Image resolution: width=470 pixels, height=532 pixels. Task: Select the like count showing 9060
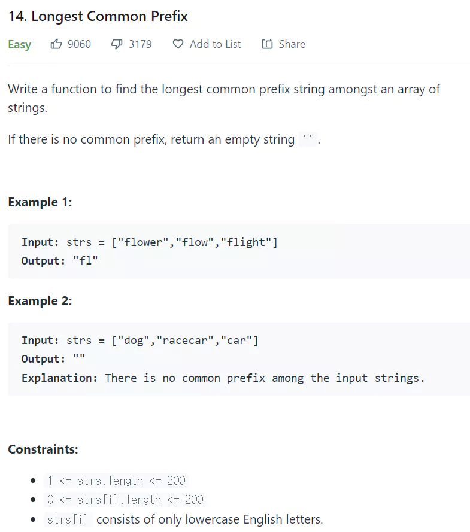tap(78, 44)
